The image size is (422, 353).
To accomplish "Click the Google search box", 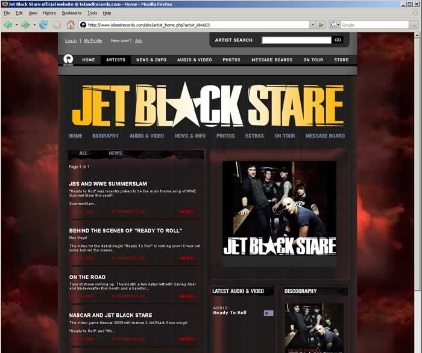I will pyautogui.click(x=374, y=25).
